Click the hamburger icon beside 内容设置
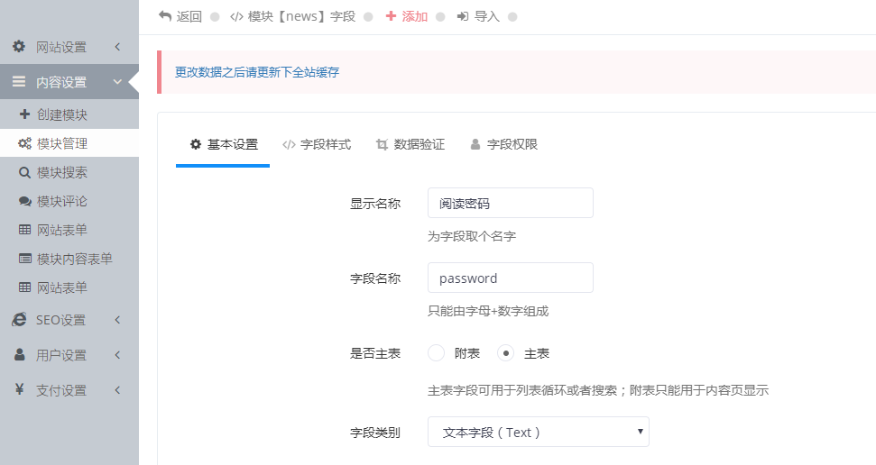 click(19, 81)
